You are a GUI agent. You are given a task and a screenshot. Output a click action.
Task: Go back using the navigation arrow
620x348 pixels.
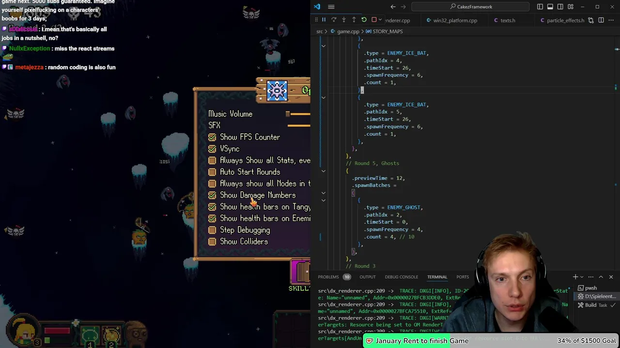[393, 7]
